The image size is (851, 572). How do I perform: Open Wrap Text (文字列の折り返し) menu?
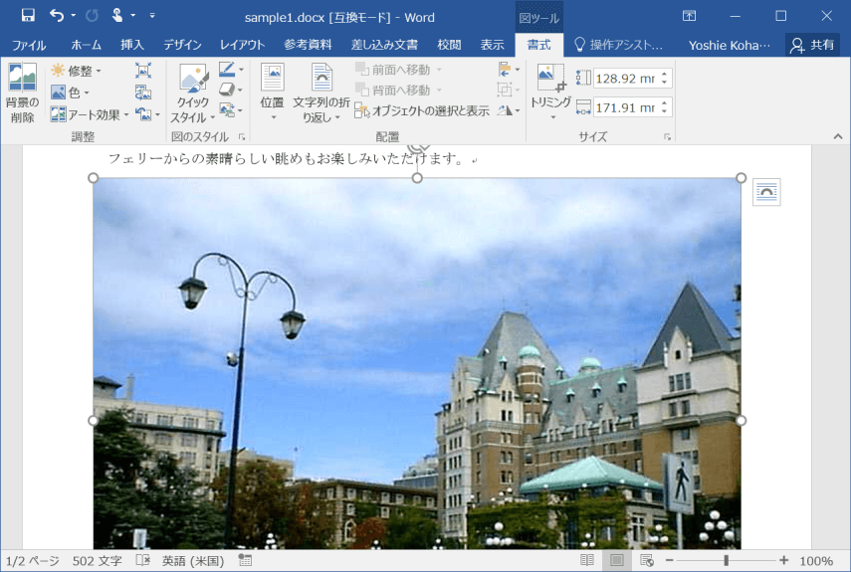pos(321,93)
